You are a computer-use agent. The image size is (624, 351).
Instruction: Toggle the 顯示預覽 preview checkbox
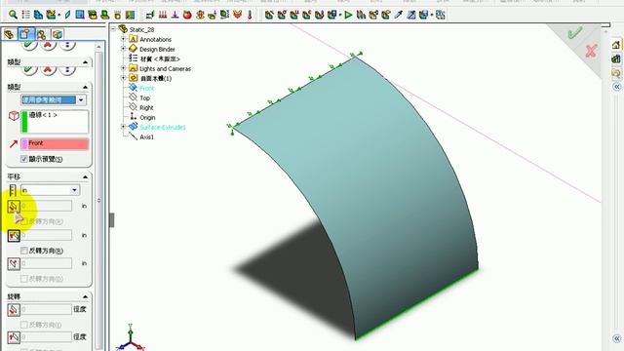tap(23, 159)
